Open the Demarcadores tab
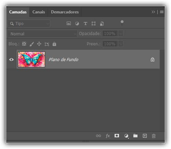Screen dimensions: 171x149 tap(65, 12)
